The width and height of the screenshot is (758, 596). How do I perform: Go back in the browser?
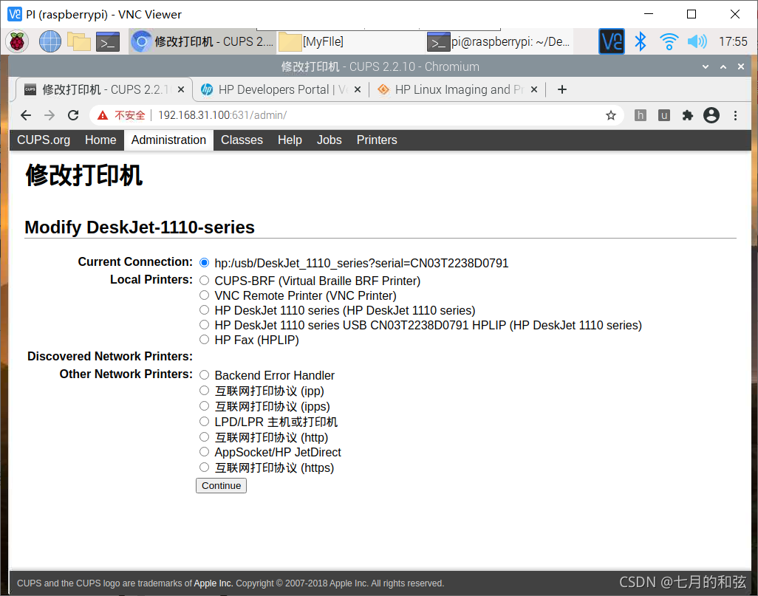tap(26, 115)
